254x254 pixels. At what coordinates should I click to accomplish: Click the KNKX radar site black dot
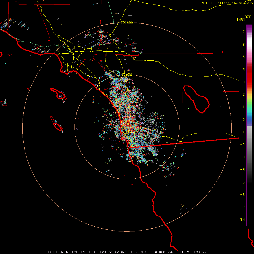132,124
